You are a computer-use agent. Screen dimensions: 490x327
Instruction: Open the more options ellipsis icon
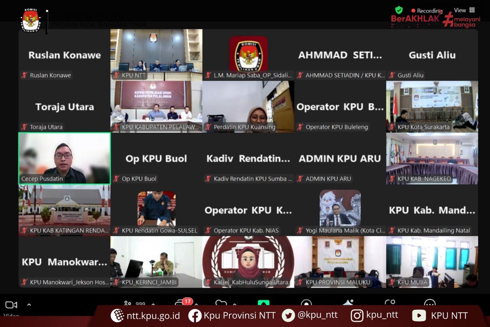[x=430, y=303]
